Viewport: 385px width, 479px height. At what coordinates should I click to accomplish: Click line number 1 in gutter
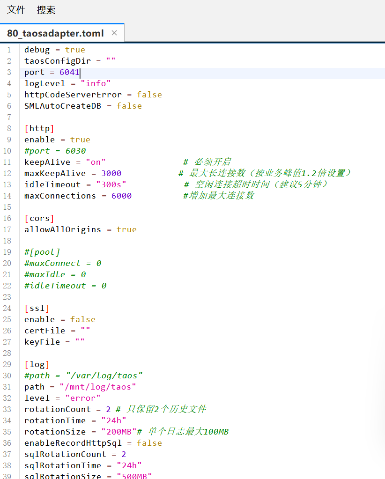coord(9,50)
